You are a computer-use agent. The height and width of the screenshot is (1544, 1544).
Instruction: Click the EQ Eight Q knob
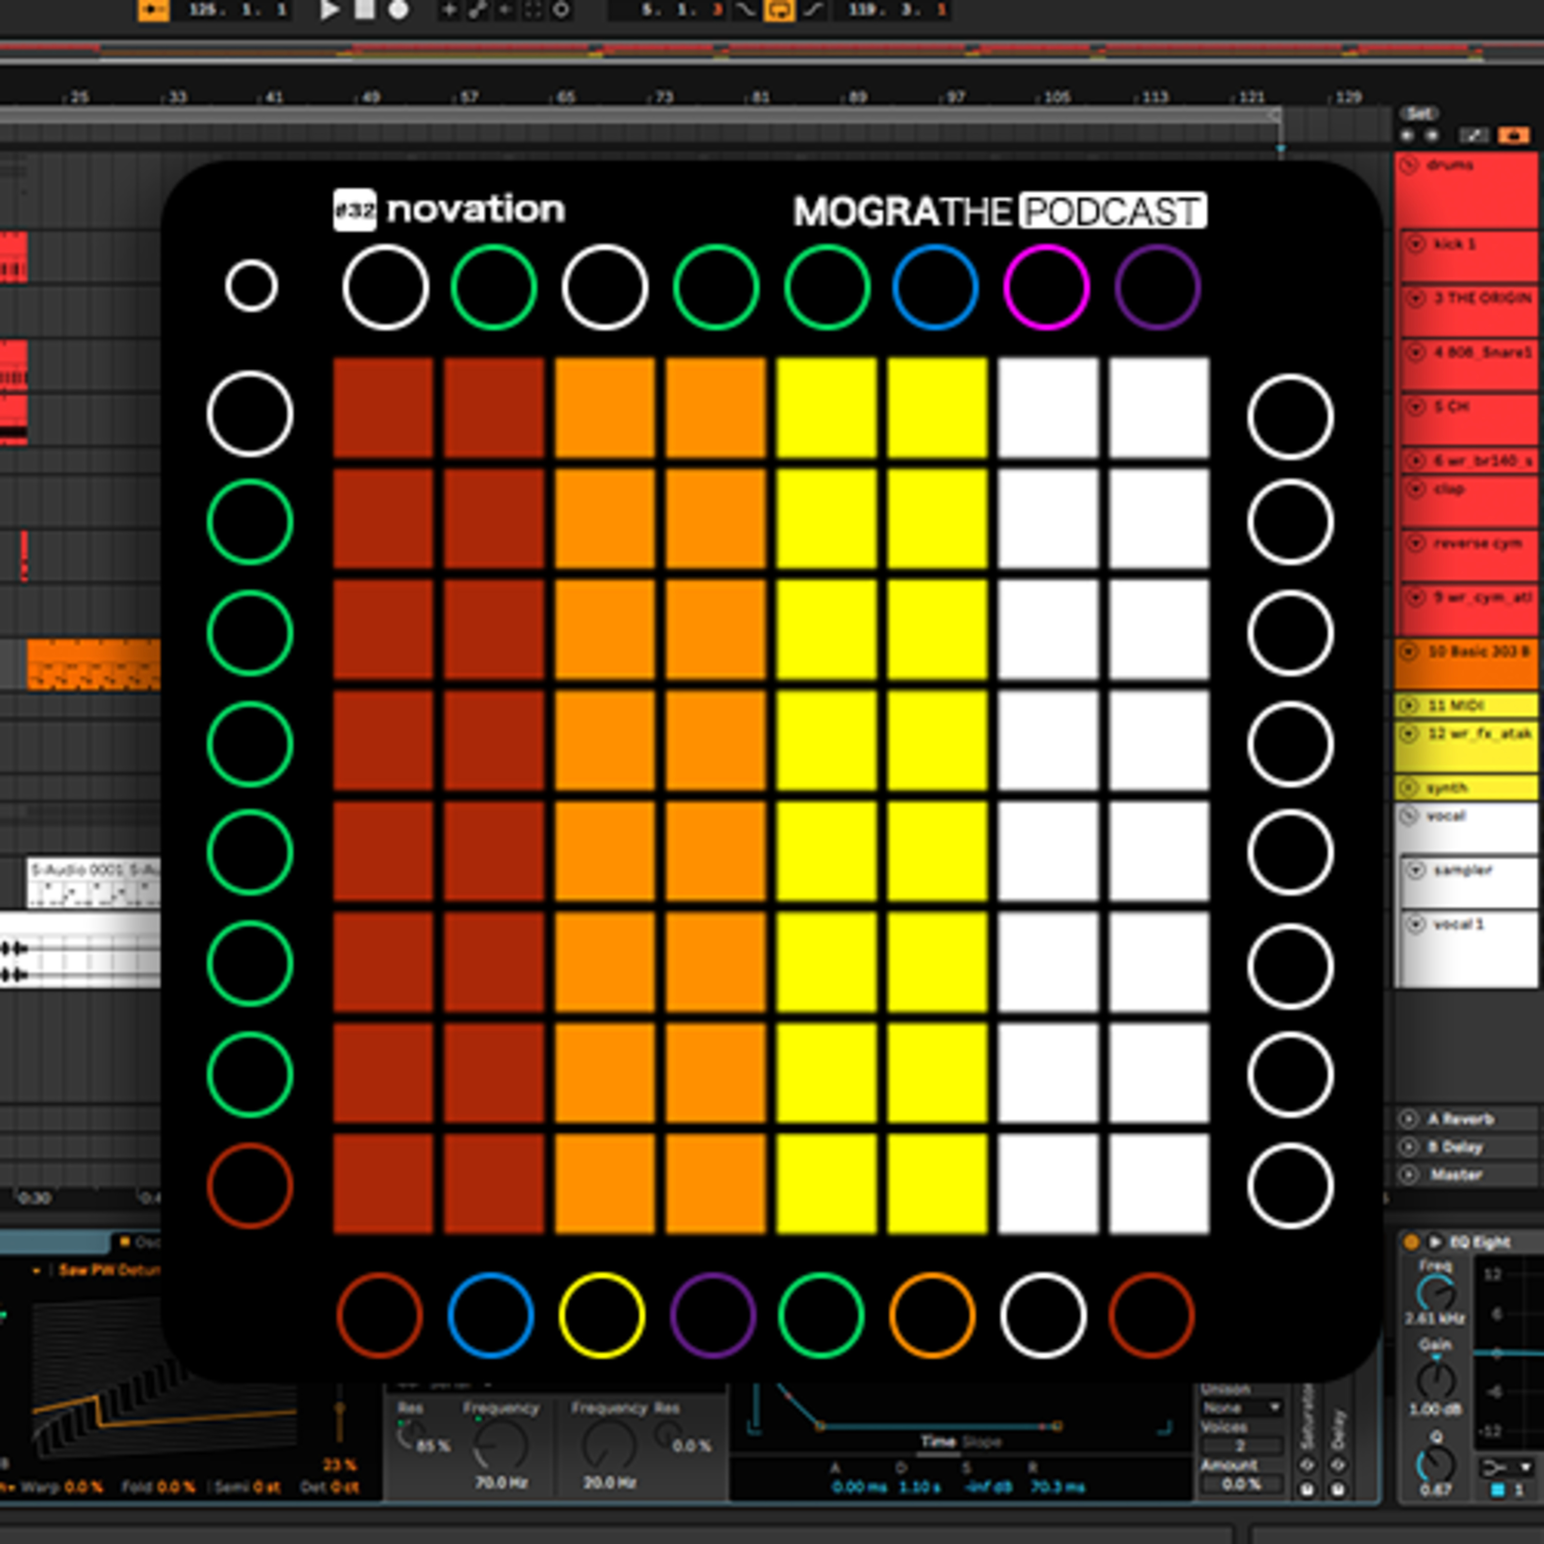click(x=1435, y=1464)
